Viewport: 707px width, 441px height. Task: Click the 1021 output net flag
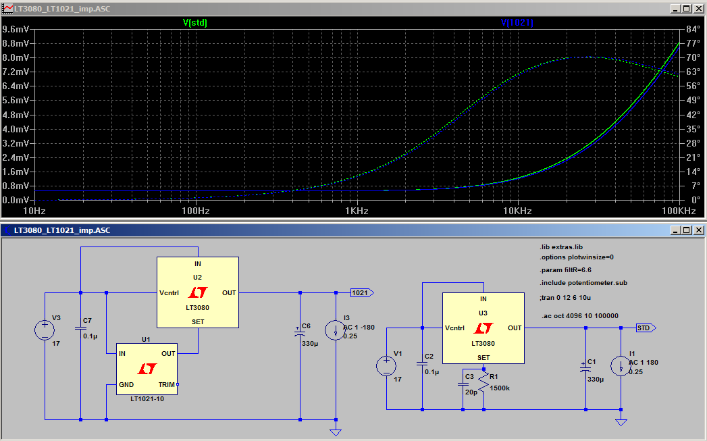[362, 292]
